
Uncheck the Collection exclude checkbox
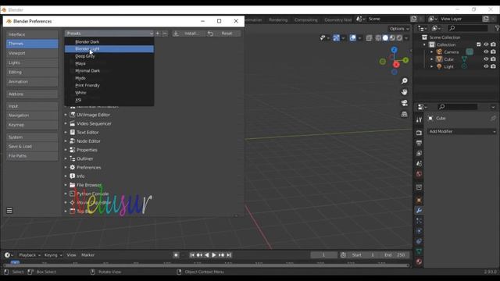point(479,44)
